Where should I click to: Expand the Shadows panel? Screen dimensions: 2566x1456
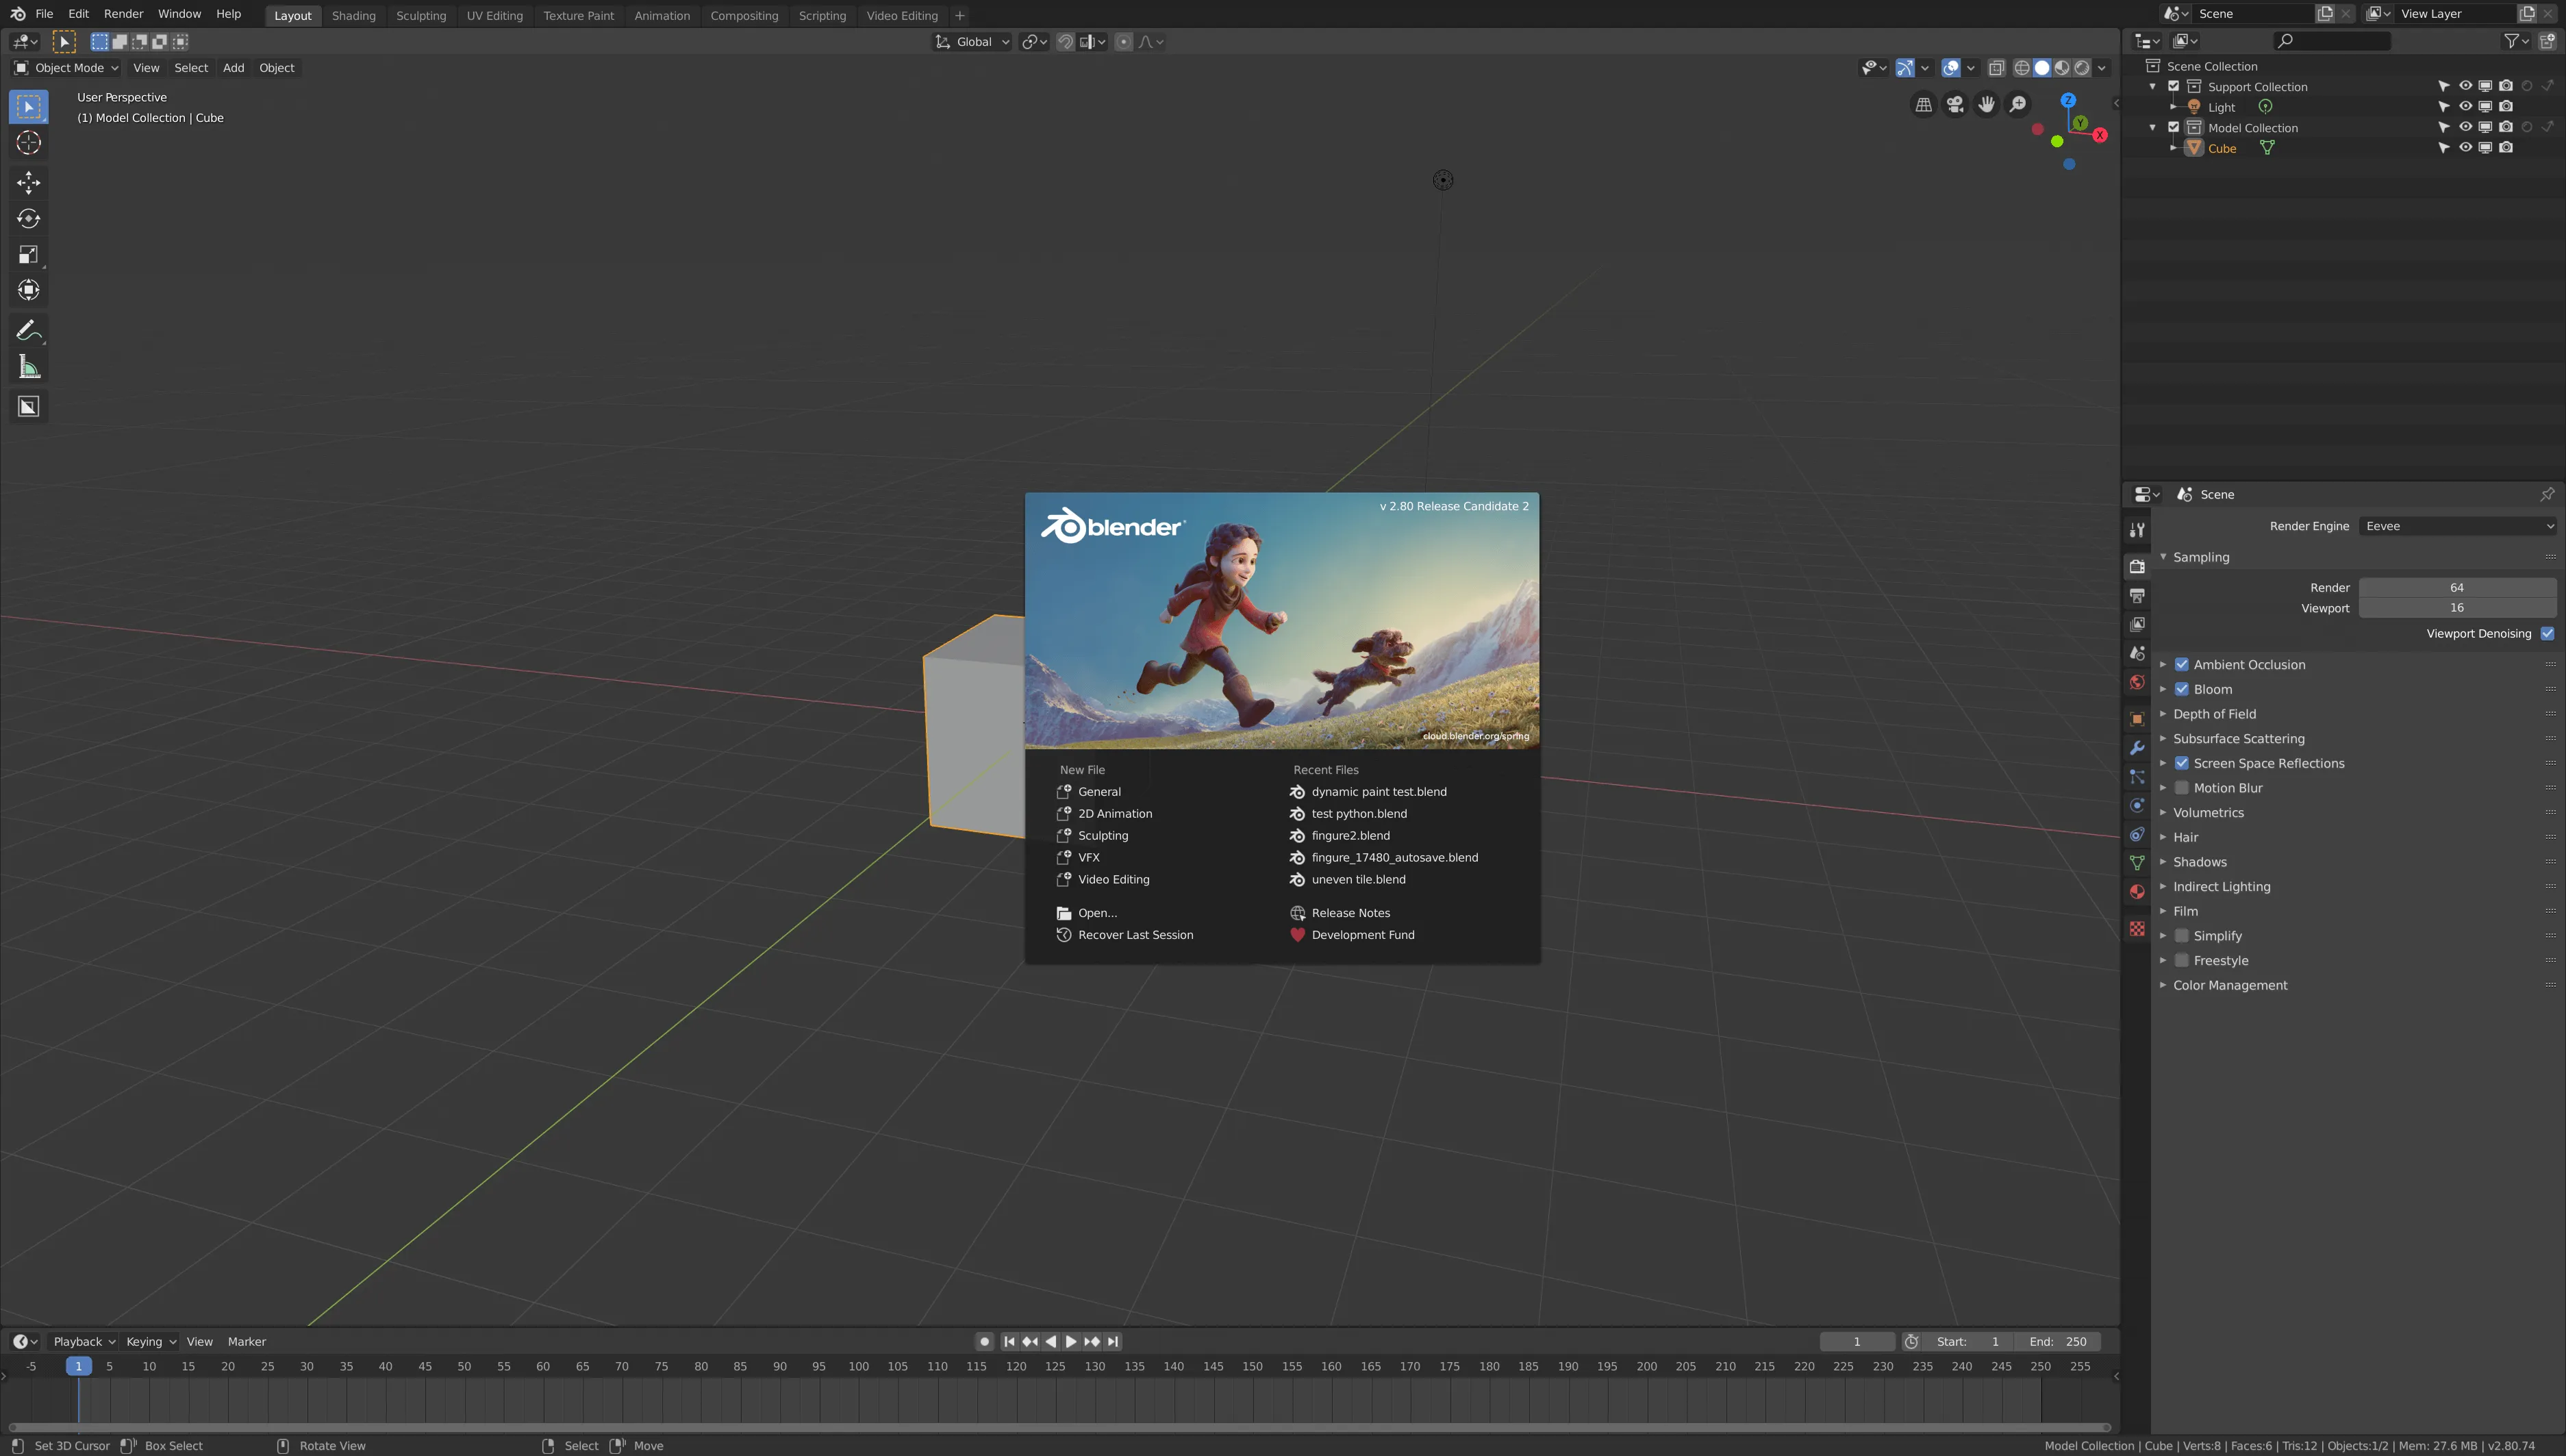[x=2199, y=862]
